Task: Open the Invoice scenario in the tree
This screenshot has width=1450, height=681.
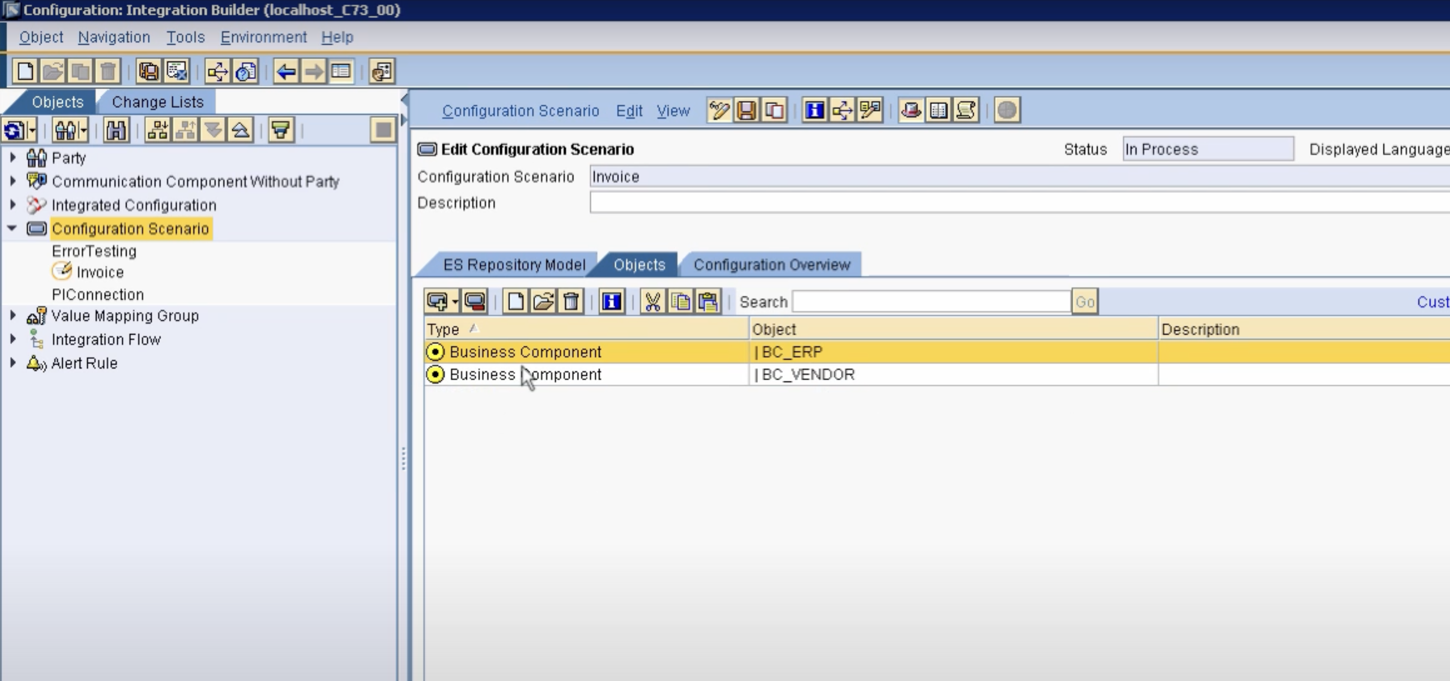Action: 100,272
